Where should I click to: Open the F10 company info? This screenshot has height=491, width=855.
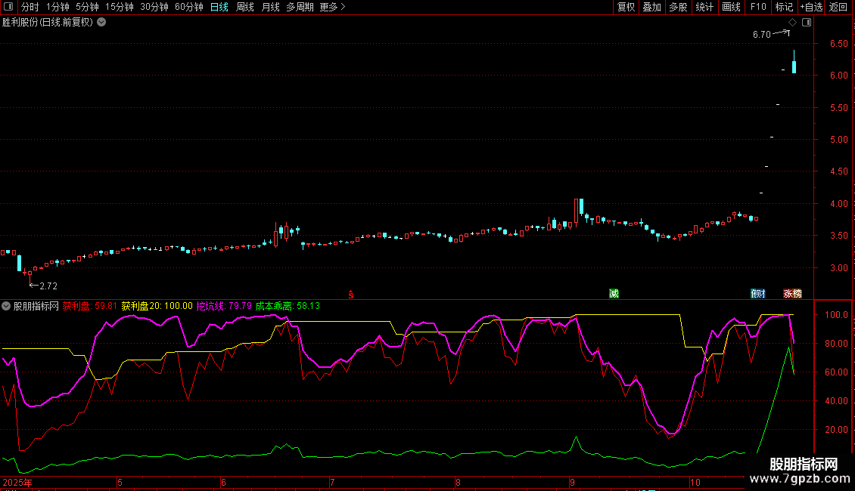(x=757, y=7)
